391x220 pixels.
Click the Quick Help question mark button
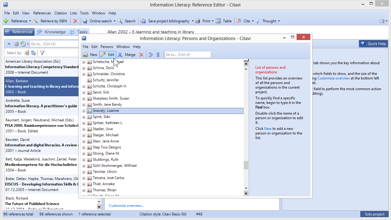(373, 44)
